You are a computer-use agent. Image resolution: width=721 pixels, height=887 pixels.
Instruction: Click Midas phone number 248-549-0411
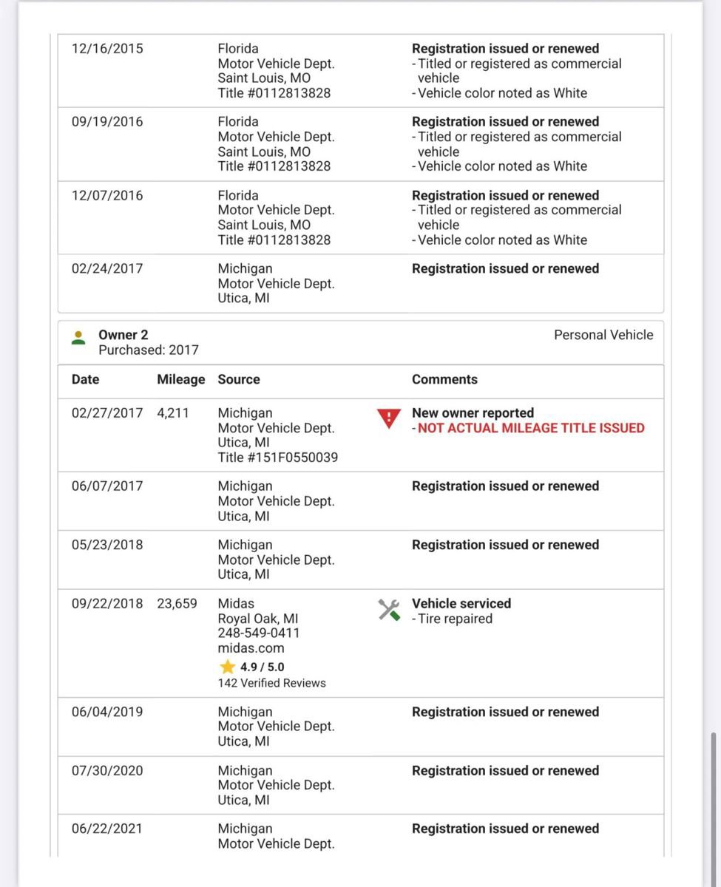(x=259, y=633)
